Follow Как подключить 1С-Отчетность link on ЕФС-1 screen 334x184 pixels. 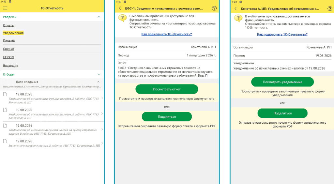coord(167,34)
